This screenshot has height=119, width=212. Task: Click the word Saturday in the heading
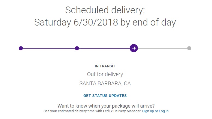pos(52,23)
